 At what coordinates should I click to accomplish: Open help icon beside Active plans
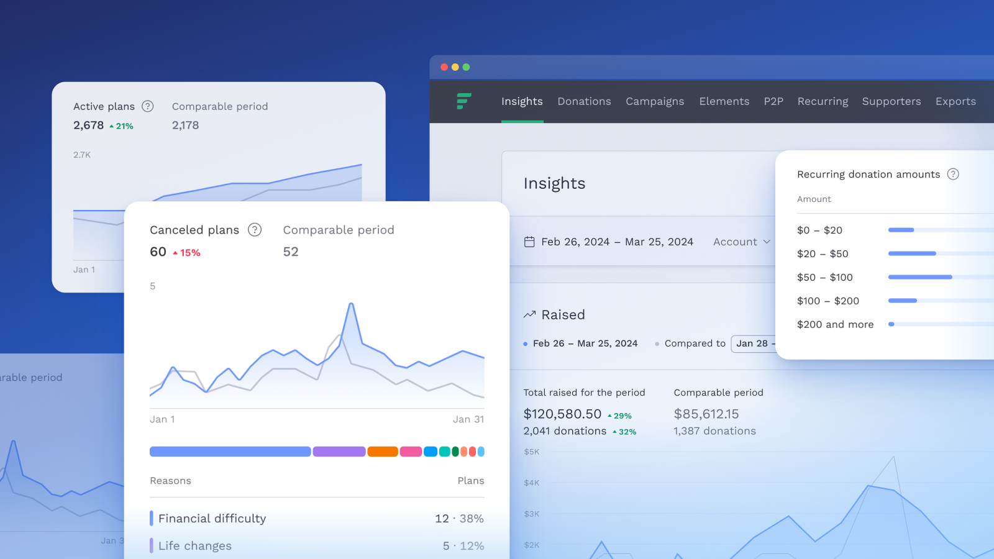147,106
